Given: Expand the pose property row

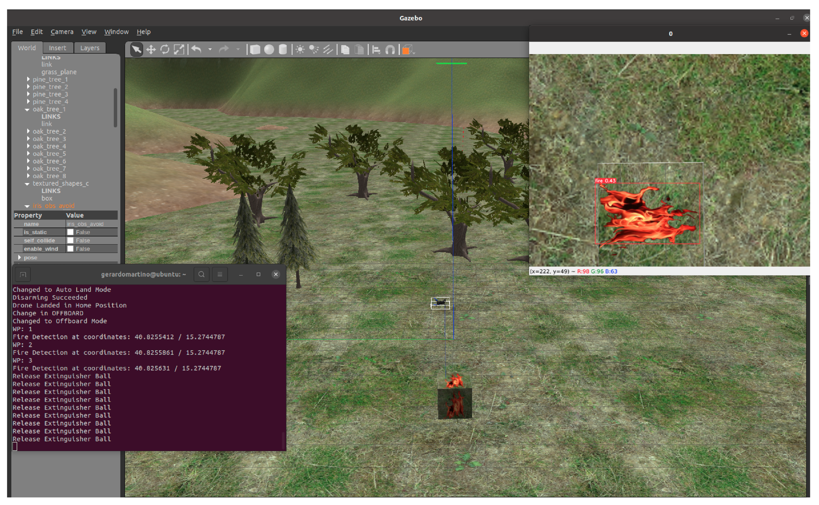Looking at the screenshot, I should click(x=19, y=258).
